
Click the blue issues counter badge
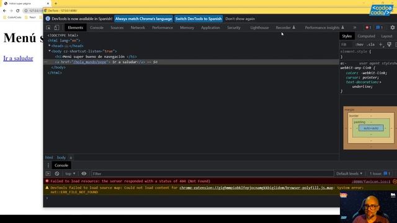pos(379,27)
